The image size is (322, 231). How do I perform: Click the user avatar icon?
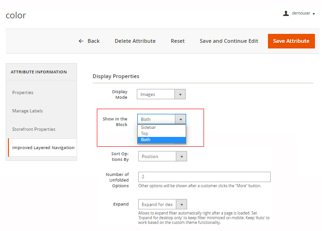[286, 14]
